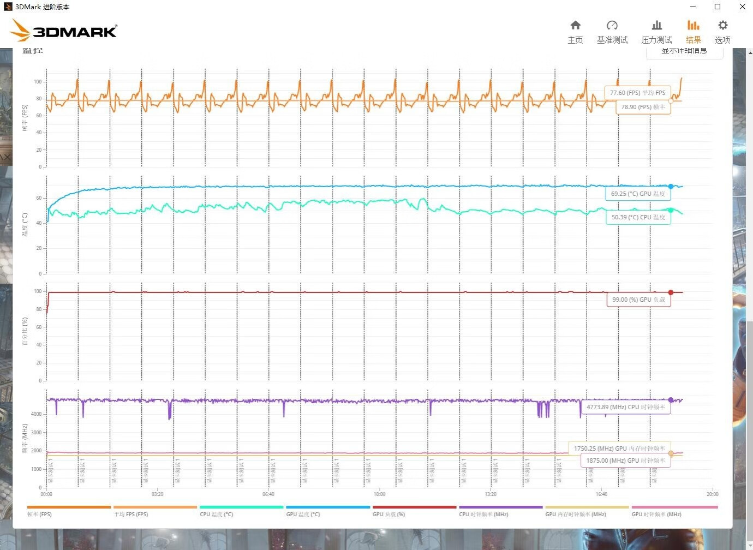Open 压力测试 via the bar chart icon
The height and width of the screenshot is (550, 753).
(656, 26)
